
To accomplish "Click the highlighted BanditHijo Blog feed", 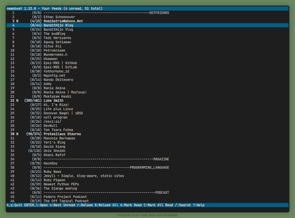I will pyautogui.click(x=58, y=25).
